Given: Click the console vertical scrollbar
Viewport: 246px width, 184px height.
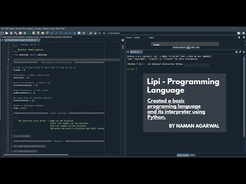Looking at the screenshot, I should point(244,97).
